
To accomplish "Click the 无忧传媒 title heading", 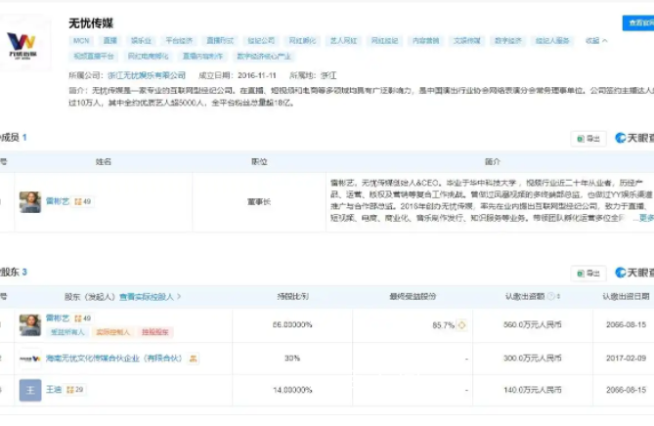I will [91, 23].
